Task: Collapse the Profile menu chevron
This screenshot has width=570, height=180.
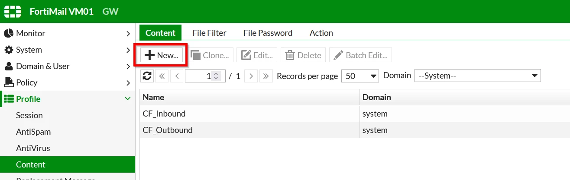Action: click(128, 99)
